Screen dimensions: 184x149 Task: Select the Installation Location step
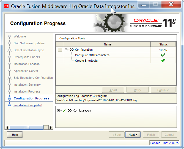pyautogui.click(x=27, y=64)
